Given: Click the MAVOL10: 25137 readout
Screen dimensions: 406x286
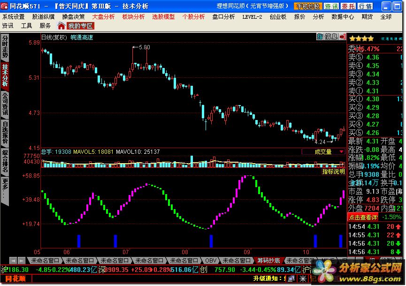Looking at the screenshot, I should tap(138, 152).
